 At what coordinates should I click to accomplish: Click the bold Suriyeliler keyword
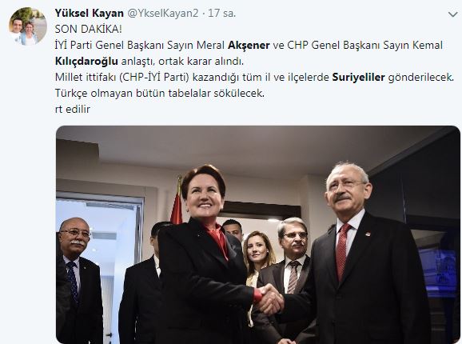[358, 78]
